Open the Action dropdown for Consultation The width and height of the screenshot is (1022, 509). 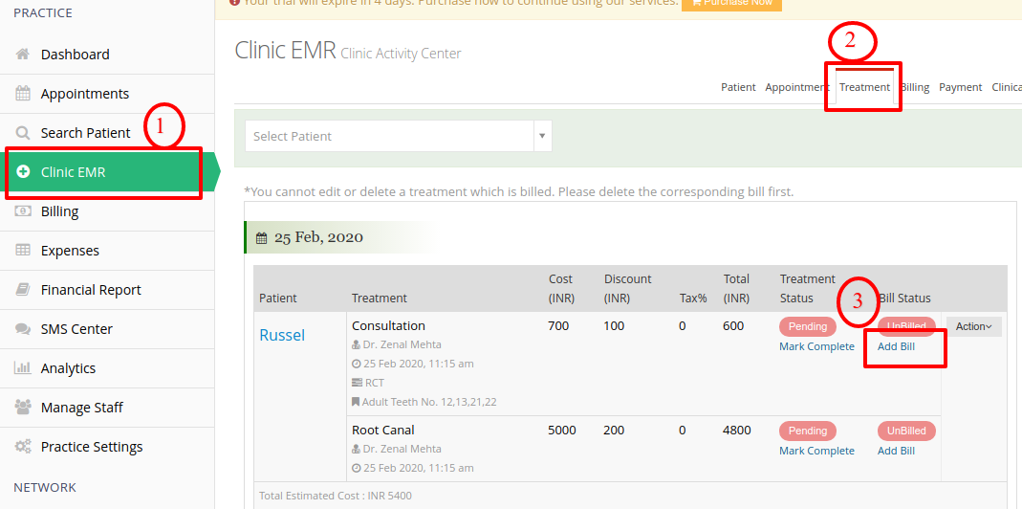pos(974,326)
